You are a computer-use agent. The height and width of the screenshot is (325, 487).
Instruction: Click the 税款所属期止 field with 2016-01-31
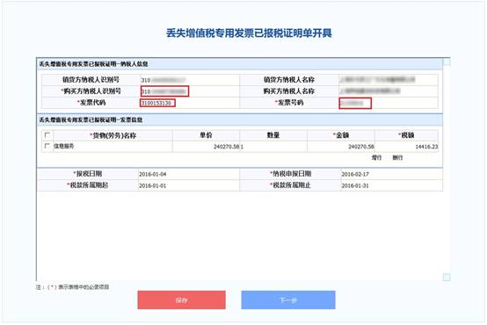coord(392,185)
